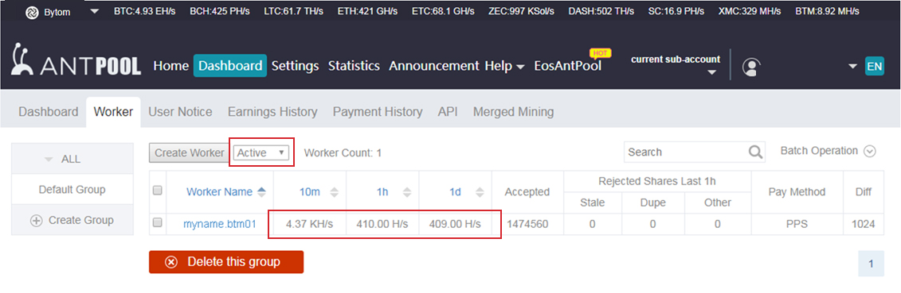The height and width of the screenshot is (293, 901).
Task: Open EosAntPool link with HOT badge
Action: (568, 66)
